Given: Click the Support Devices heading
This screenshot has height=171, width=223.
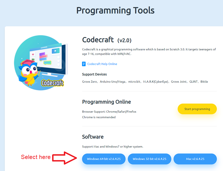Looking at the screenshot, I should click(x=94, y=74).
